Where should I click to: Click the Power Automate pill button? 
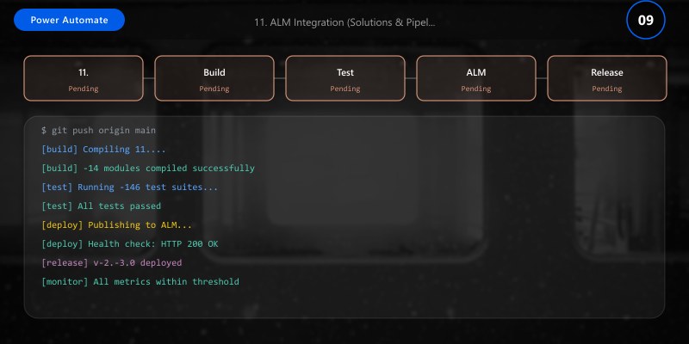(69, 20)
